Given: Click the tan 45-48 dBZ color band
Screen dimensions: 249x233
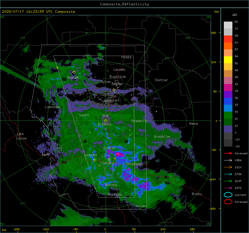Looking at the screenshot, I should [228, 74].
